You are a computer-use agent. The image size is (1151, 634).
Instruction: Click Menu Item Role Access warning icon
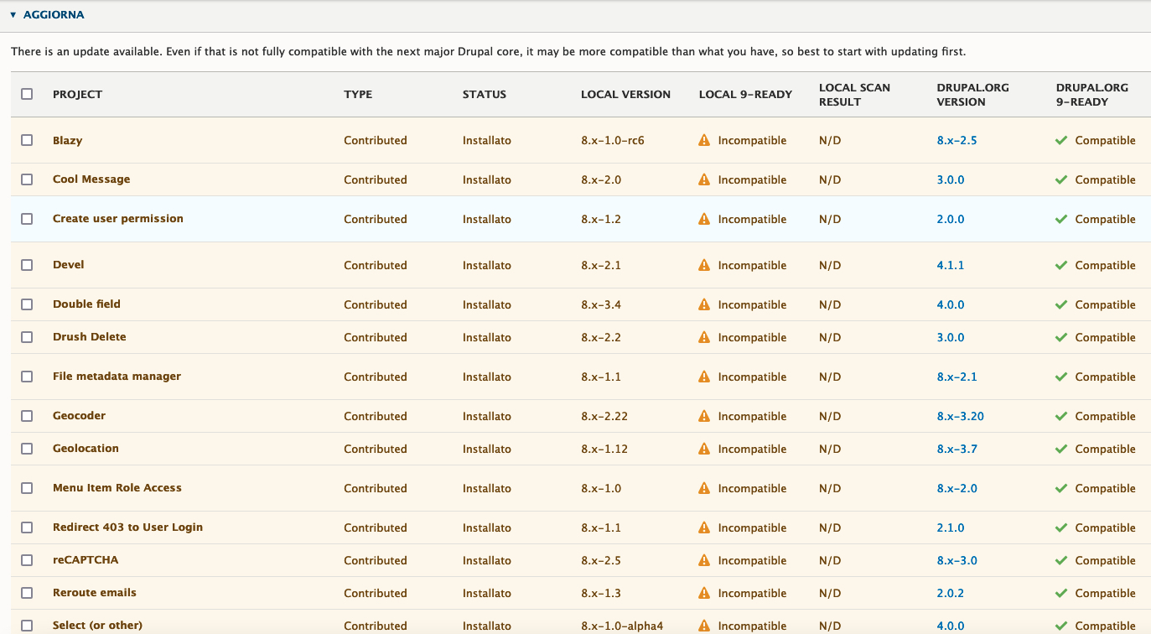point(704,488)
